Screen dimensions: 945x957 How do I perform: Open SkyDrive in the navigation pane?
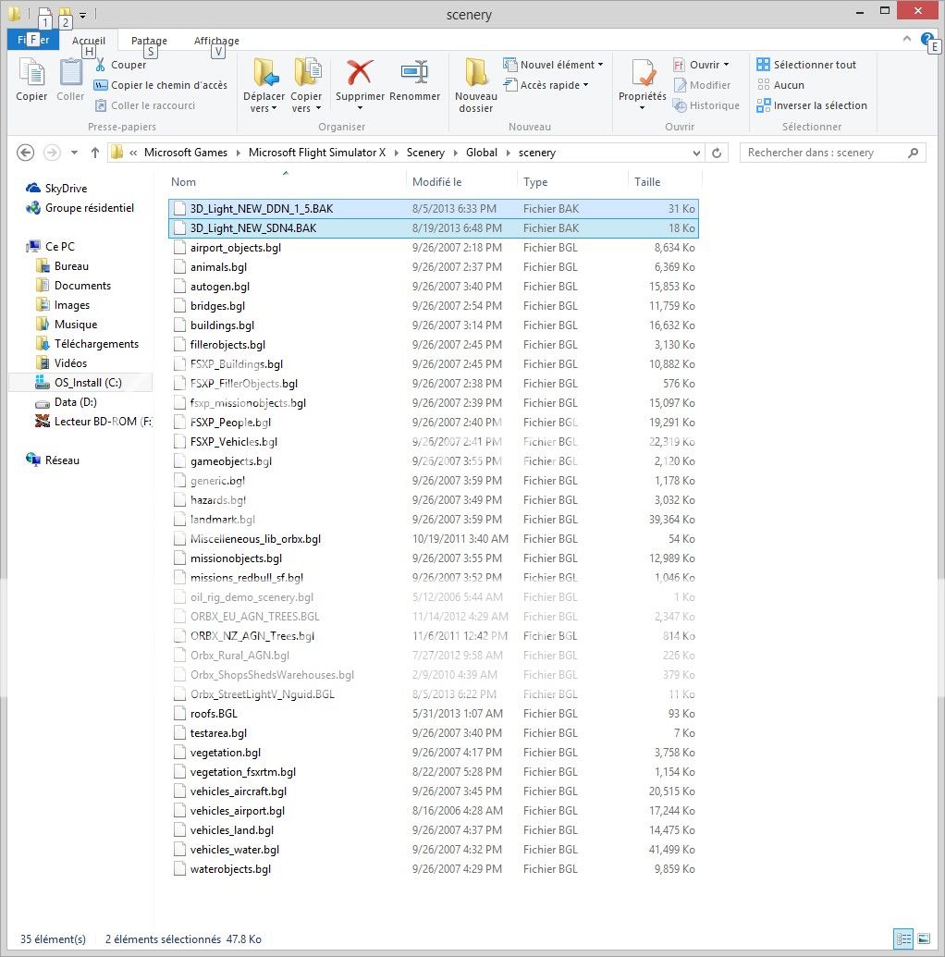56,189
